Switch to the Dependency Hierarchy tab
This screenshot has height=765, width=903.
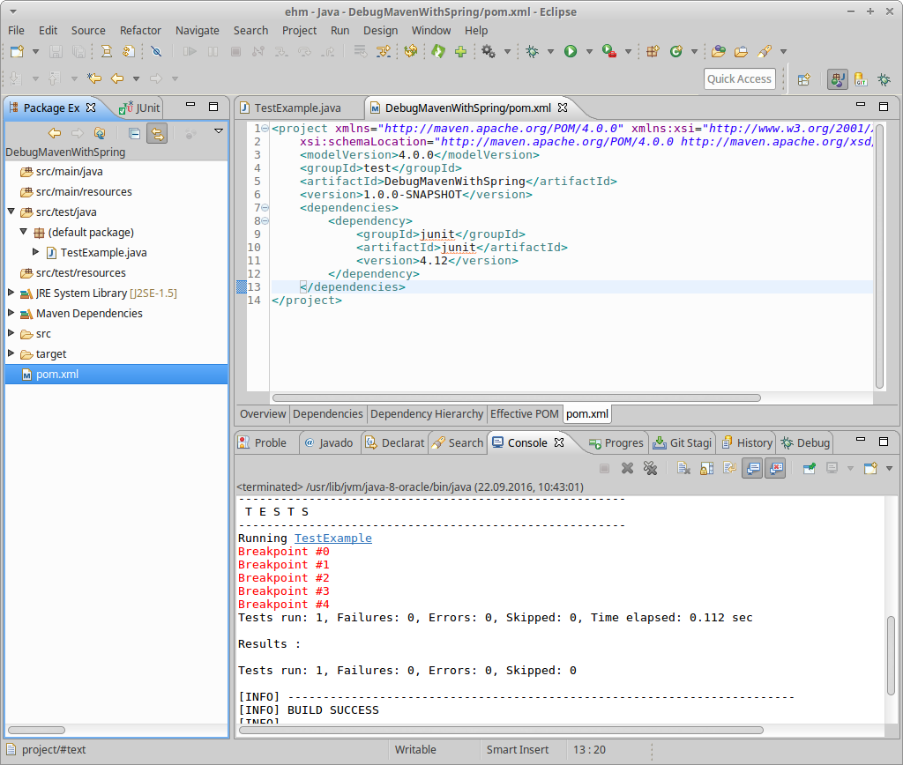(427, 414)
